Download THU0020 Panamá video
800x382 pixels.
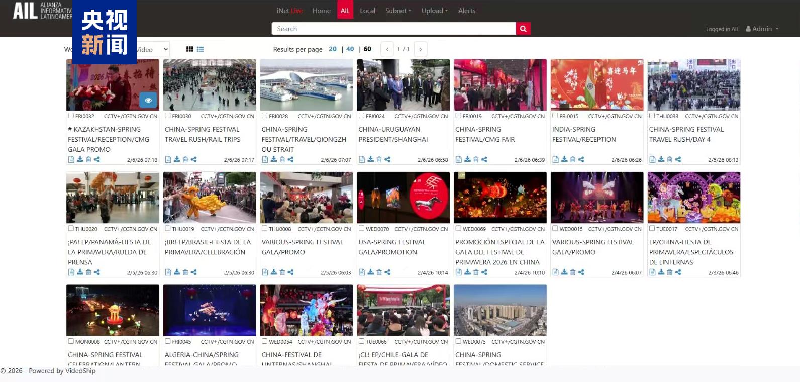coord(80,272)
